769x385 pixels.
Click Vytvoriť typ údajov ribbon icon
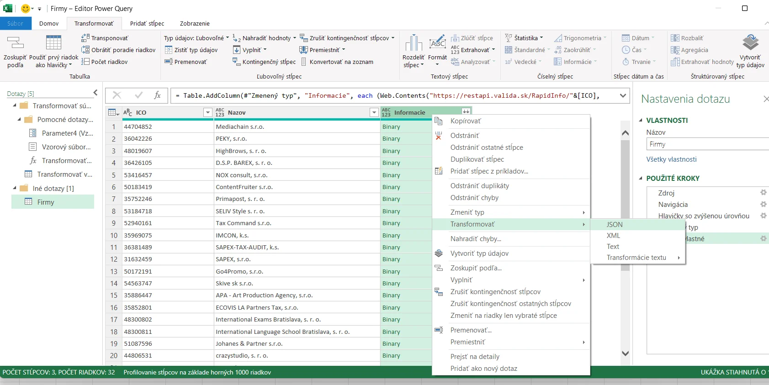point(750,42)
